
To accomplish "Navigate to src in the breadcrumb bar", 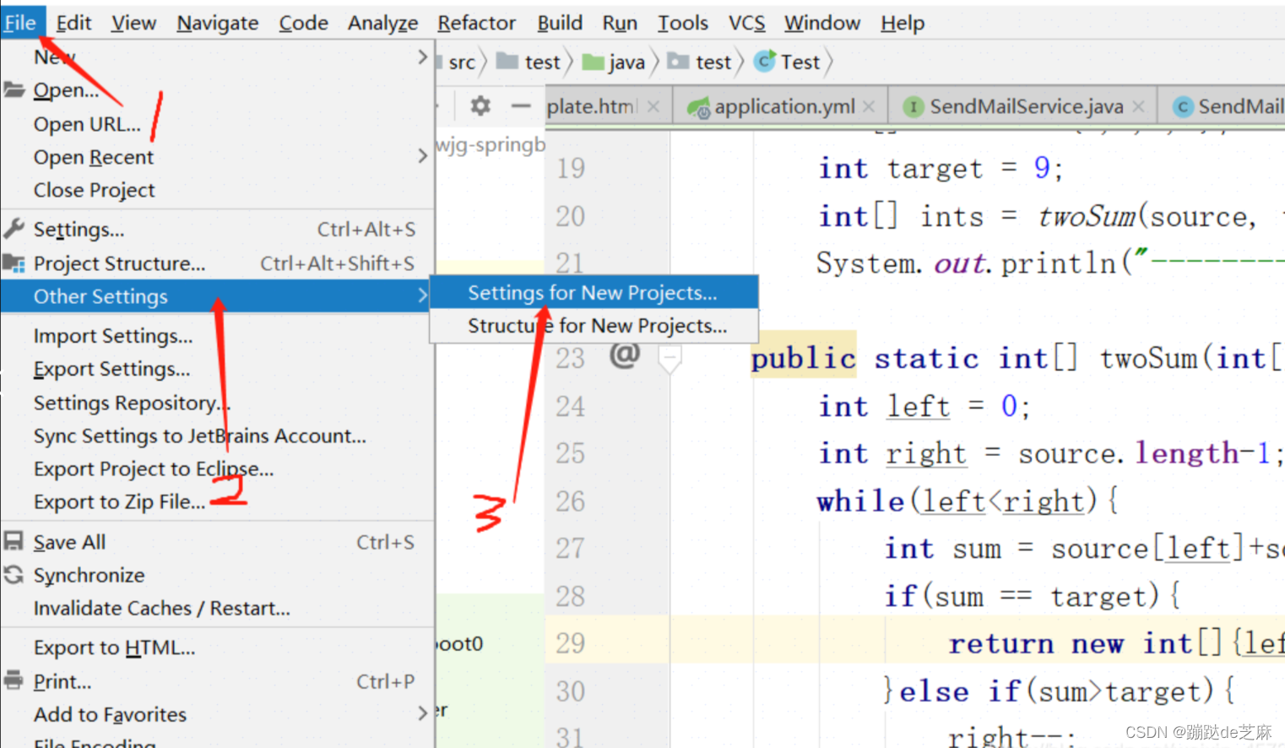I will click(464, 61).
